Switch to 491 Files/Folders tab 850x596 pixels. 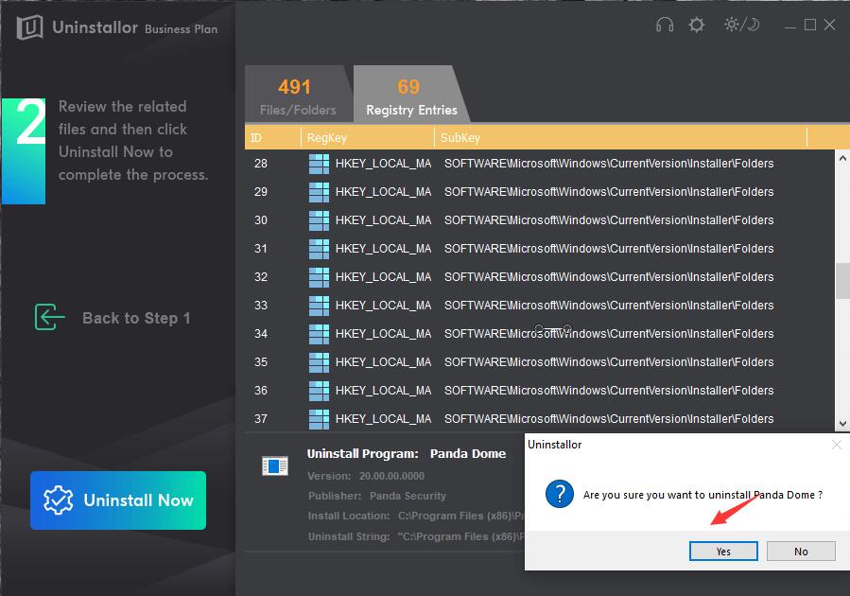298,95
